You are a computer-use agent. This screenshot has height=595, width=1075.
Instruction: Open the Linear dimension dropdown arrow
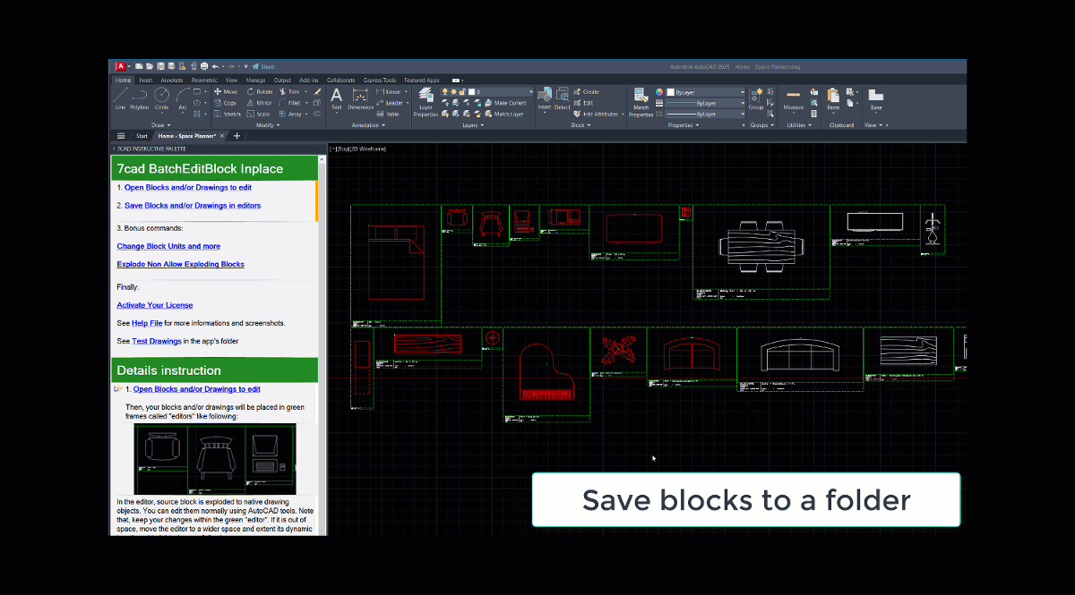405,91
